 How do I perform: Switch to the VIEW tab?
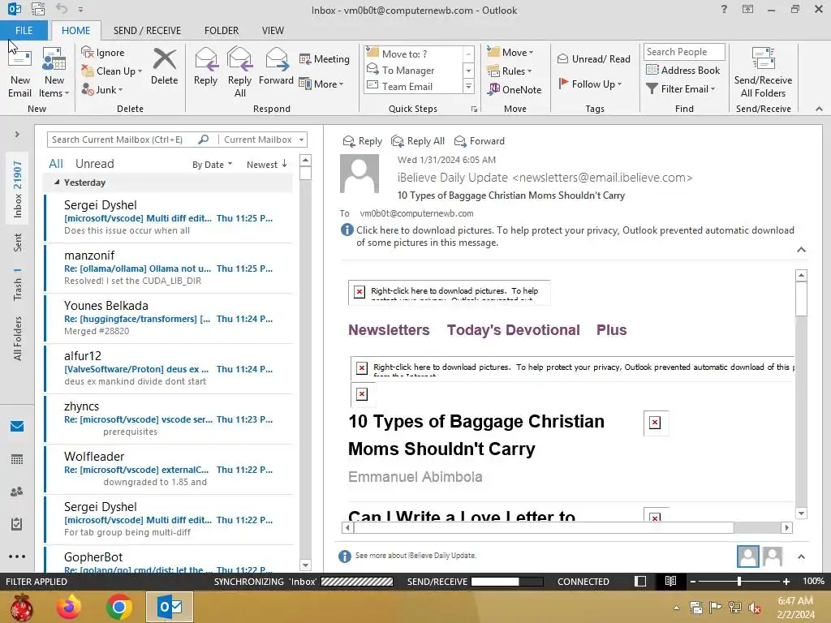coord(273,30)
